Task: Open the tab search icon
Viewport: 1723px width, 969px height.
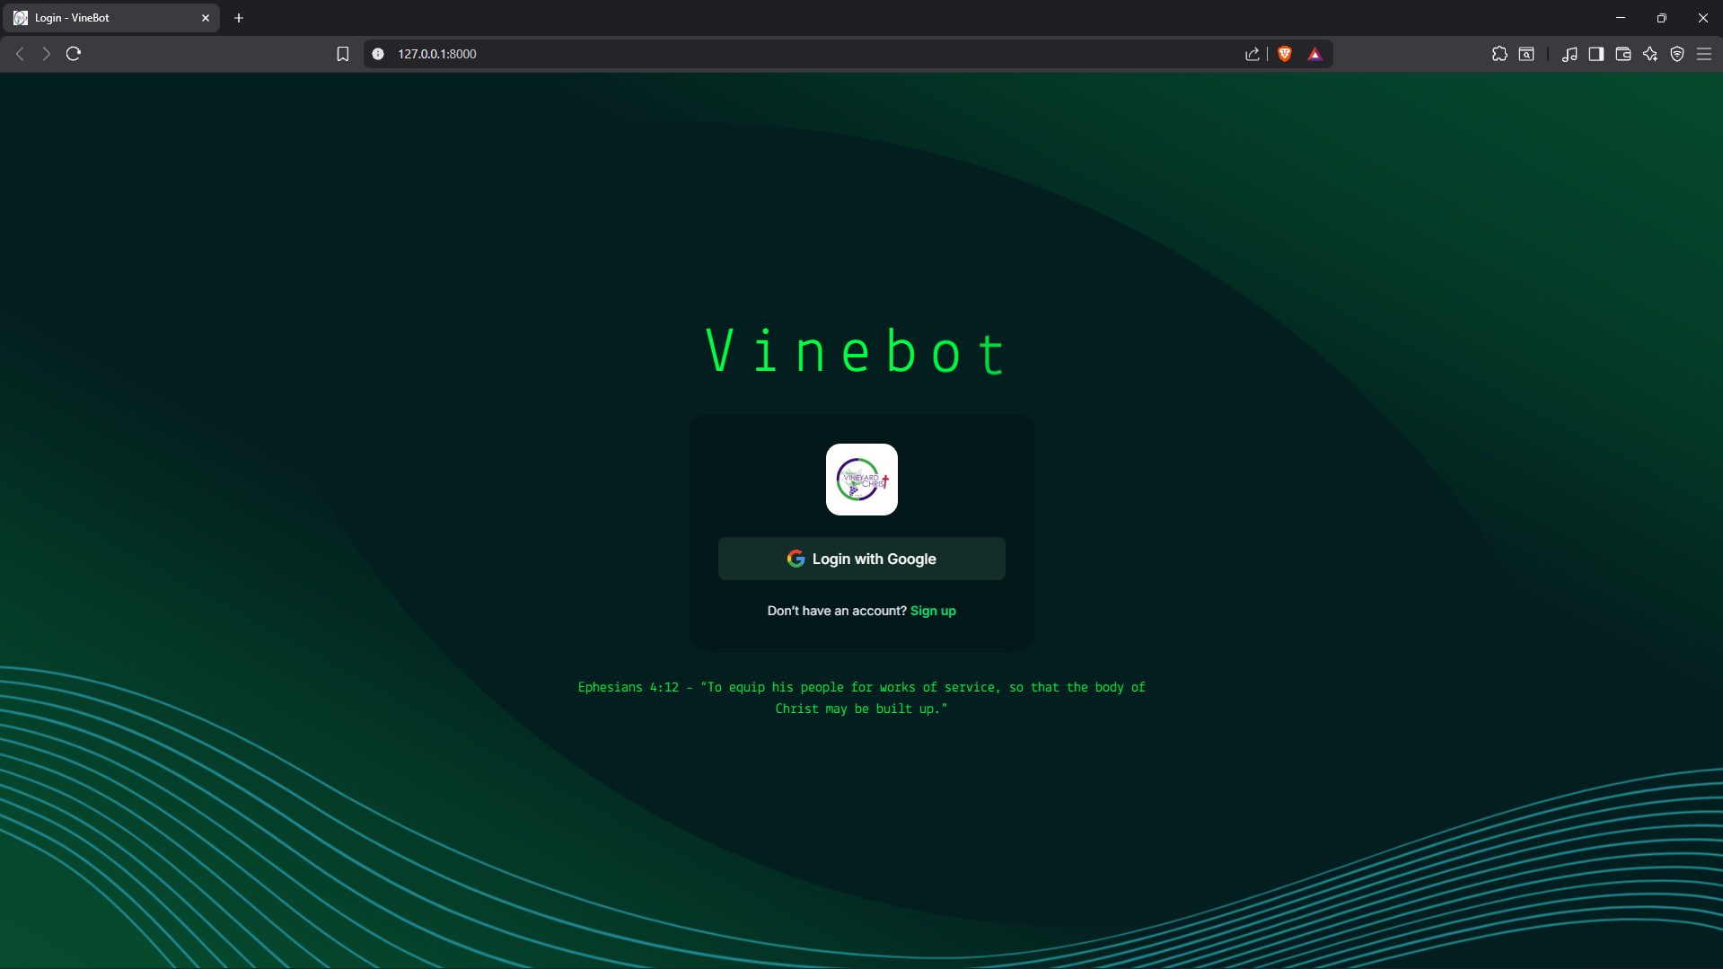Action: pos(1526,54)
